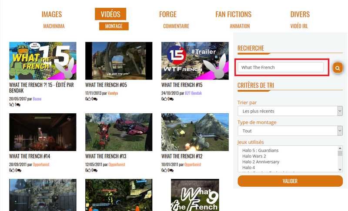Click thumbs-up icon under What The French #15

point(165,99)
